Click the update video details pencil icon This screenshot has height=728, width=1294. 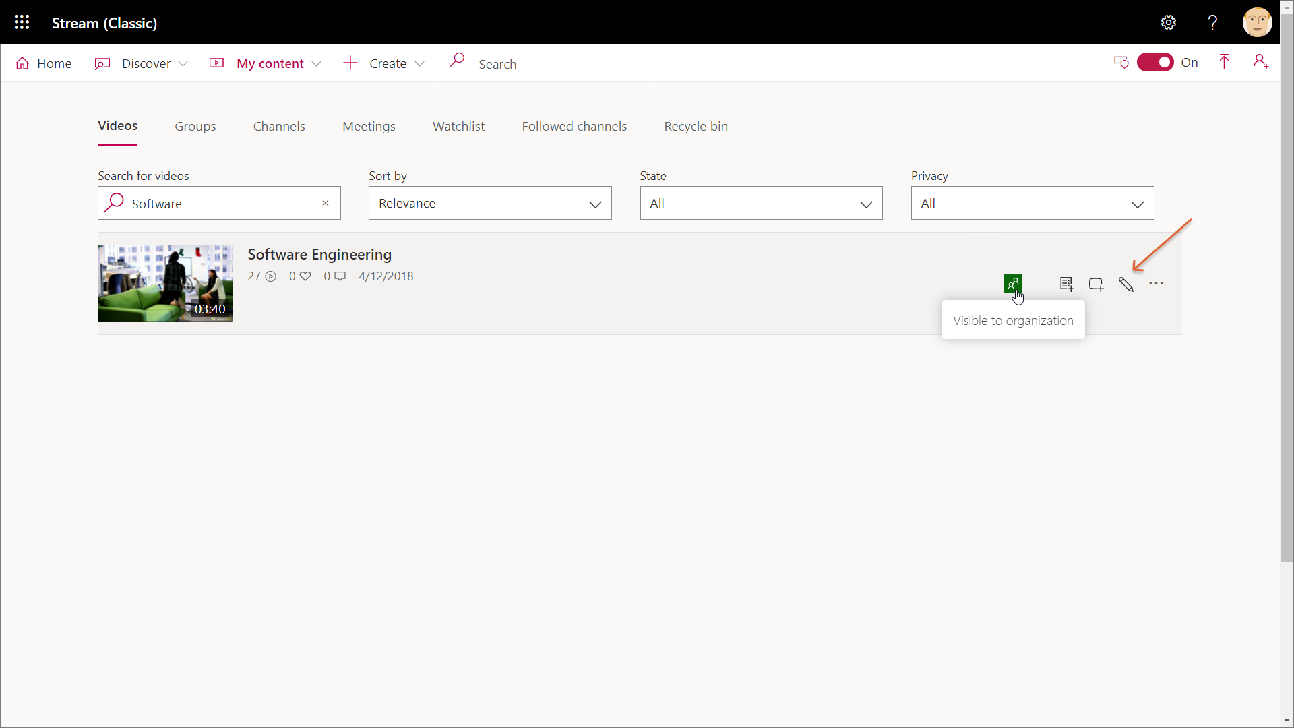(1126, 284)
